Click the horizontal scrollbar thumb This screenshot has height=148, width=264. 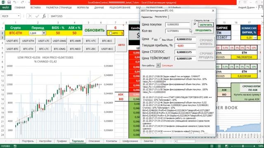tap(186, 141)
